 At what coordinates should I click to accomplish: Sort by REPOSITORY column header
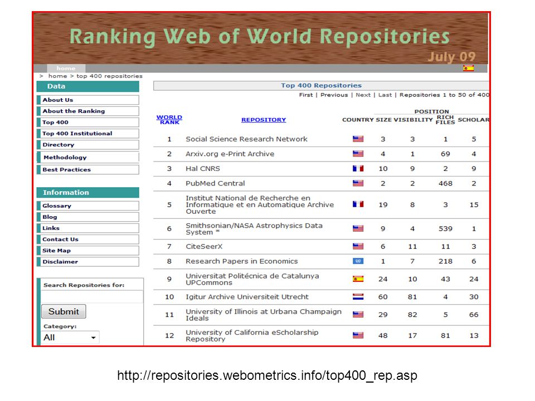pos(264,120)
